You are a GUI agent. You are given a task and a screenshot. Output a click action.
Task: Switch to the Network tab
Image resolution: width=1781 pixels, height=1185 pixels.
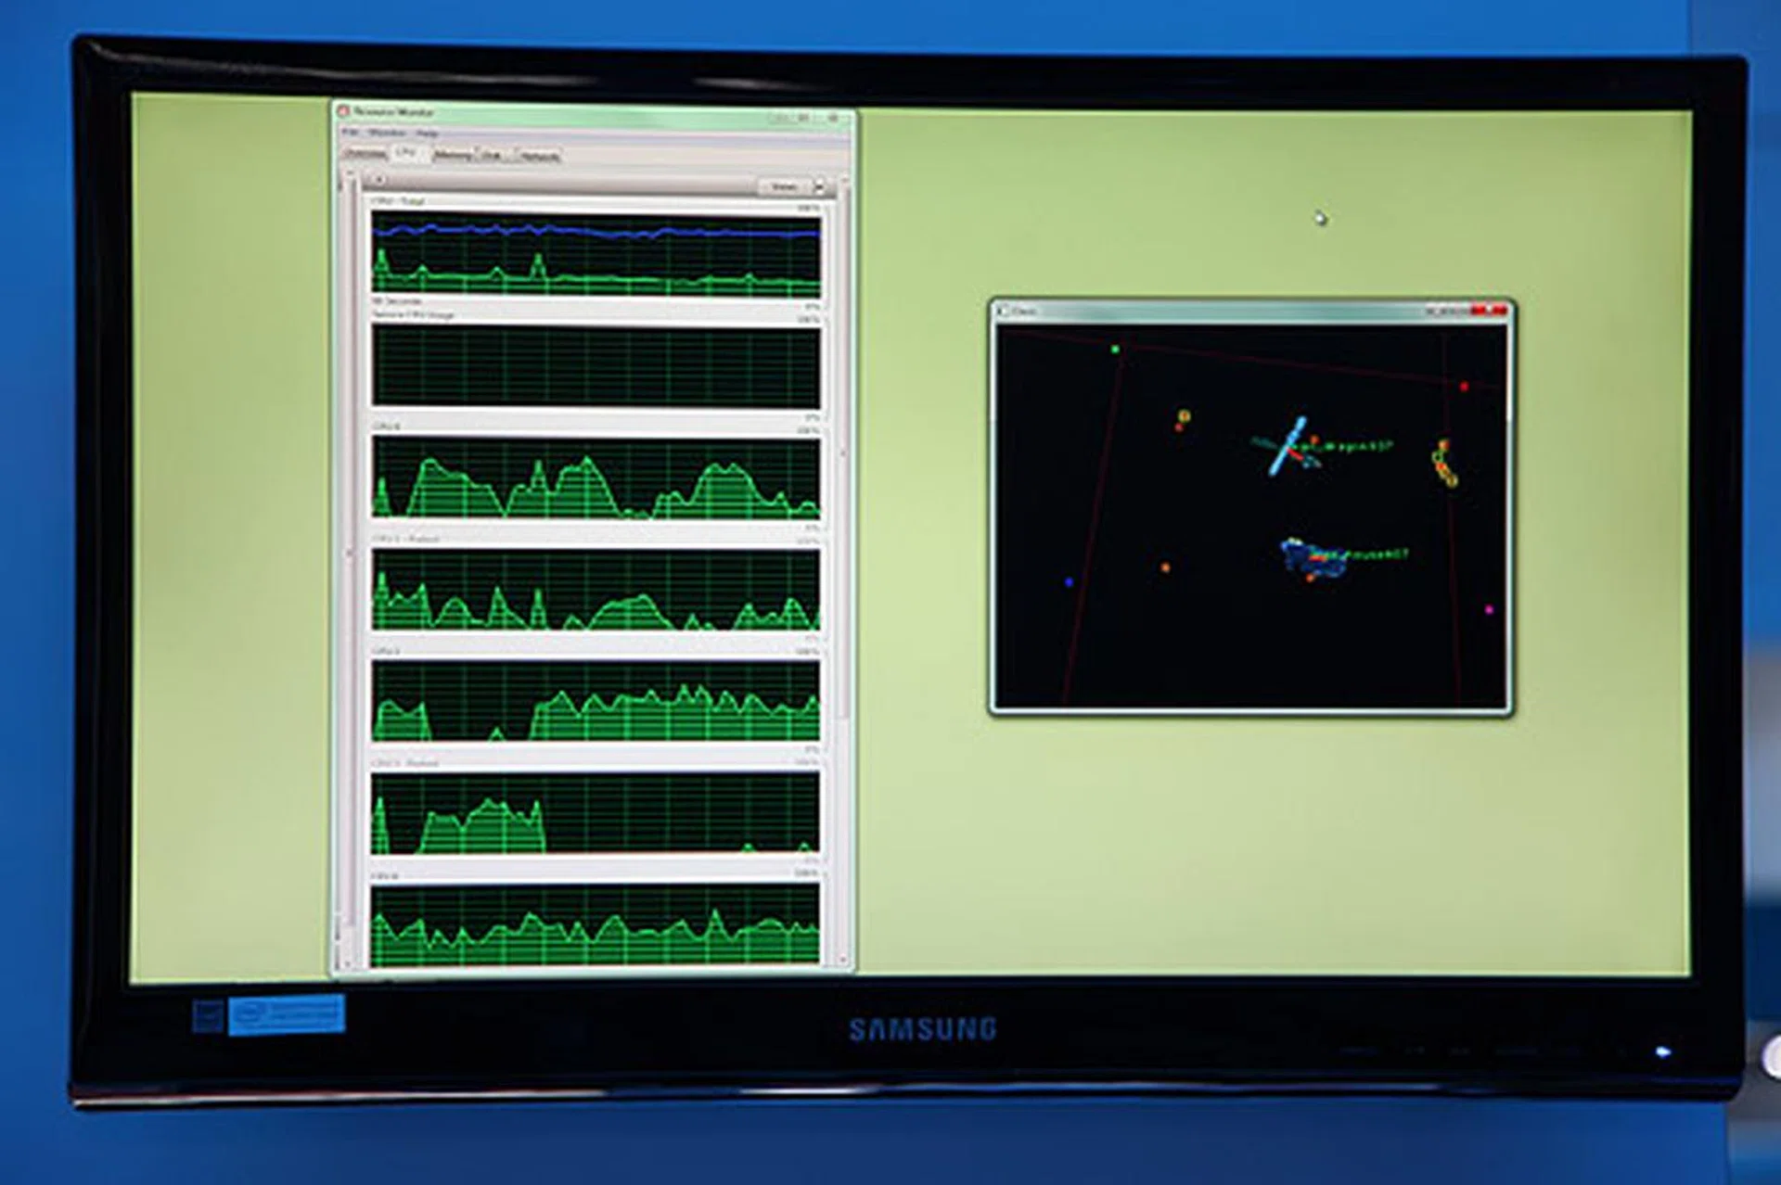pyautogui.click(x=539, y=157)
